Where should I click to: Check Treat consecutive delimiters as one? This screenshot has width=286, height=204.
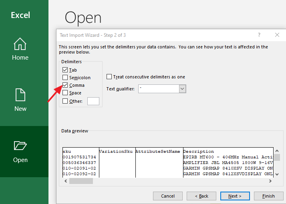click(109, 76)
